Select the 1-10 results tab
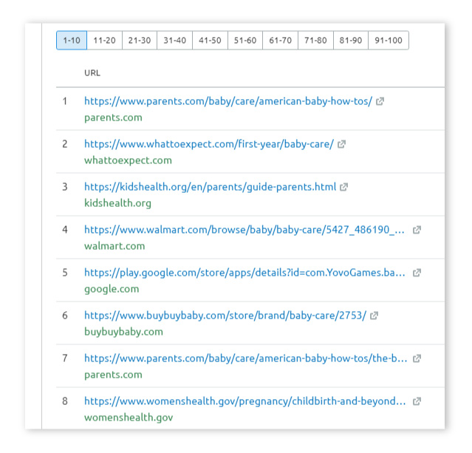472x453 pixels. 72,40
